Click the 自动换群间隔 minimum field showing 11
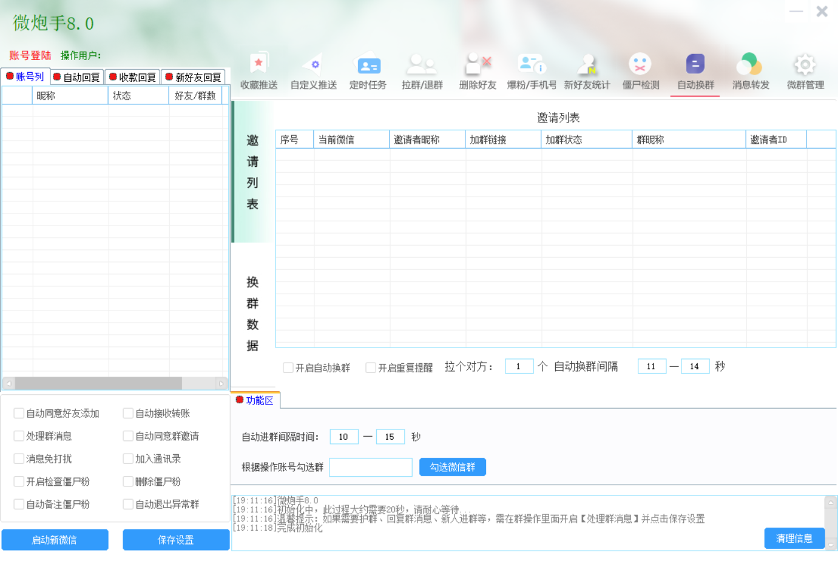The image size is (838, 561). click(x=652, y=366)
